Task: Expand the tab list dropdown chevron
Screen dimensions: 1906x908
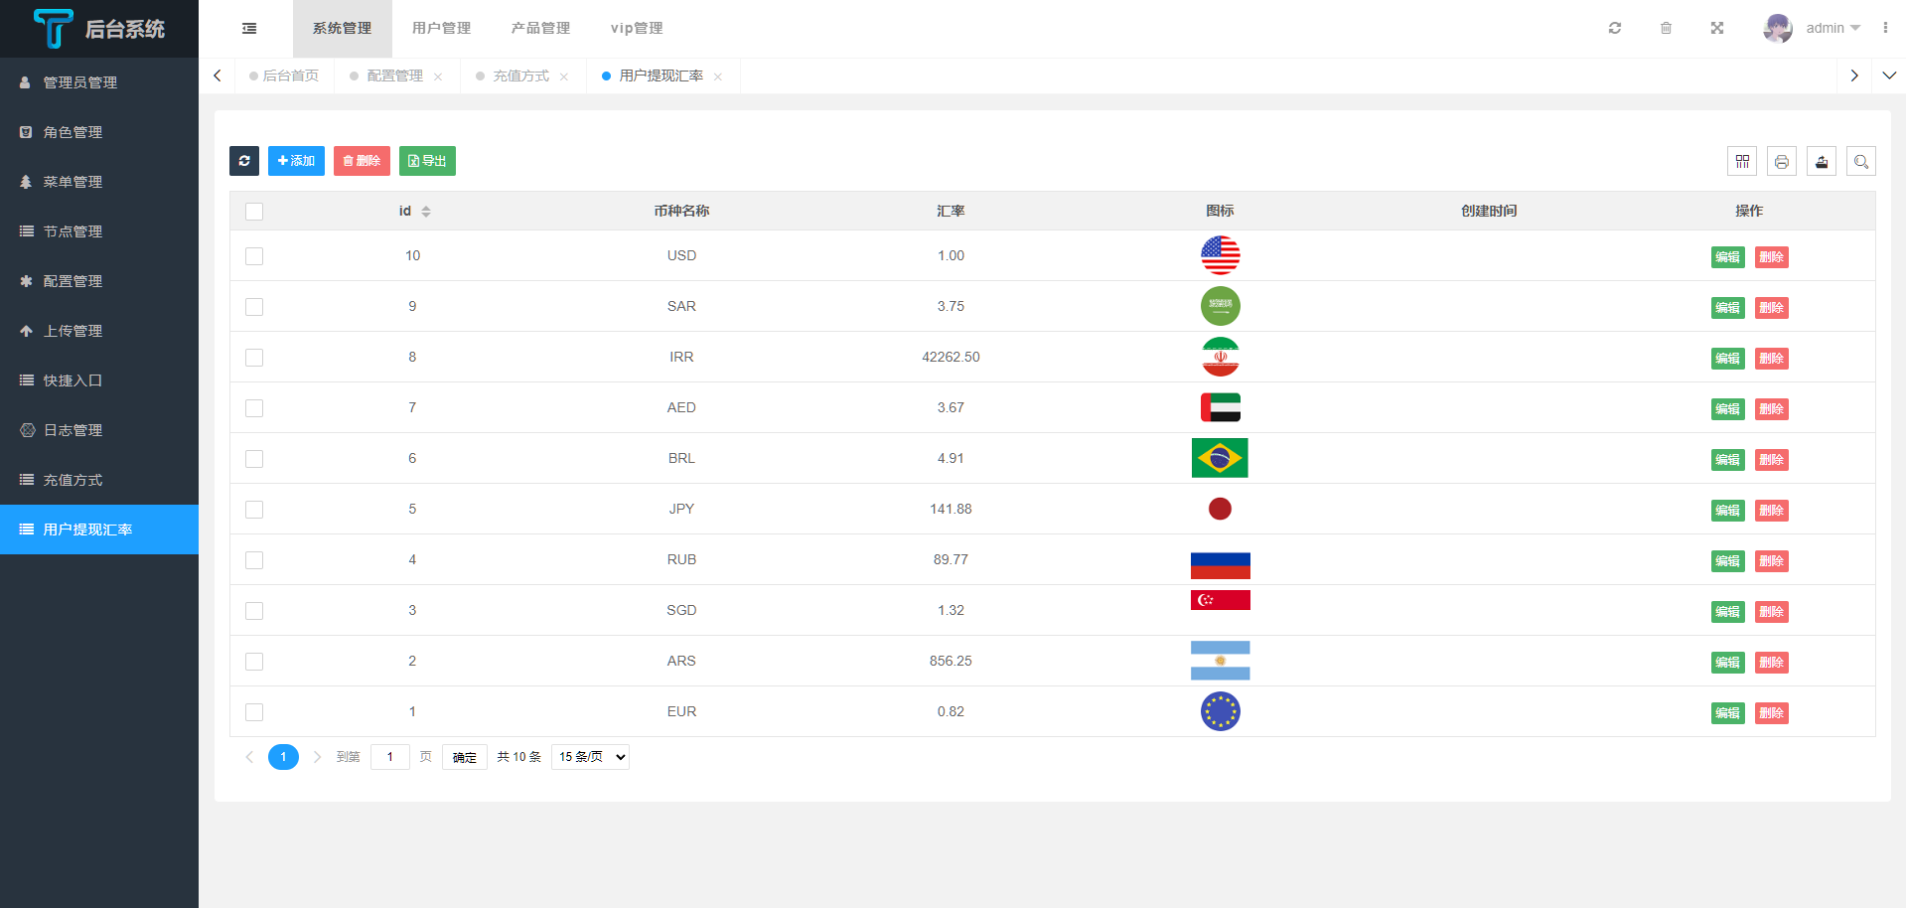Action: (1889, 76)
